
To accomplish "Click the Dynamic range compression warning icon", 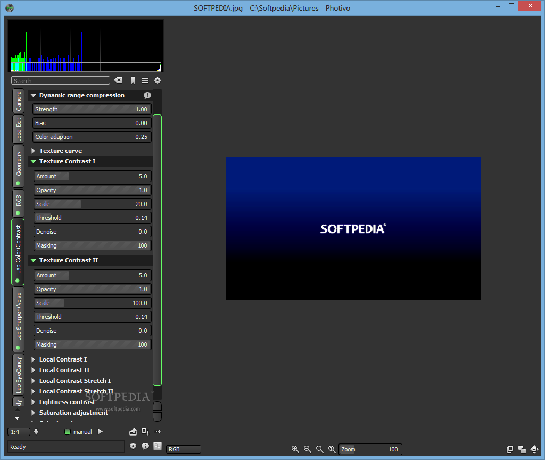I will click(147, 95).
